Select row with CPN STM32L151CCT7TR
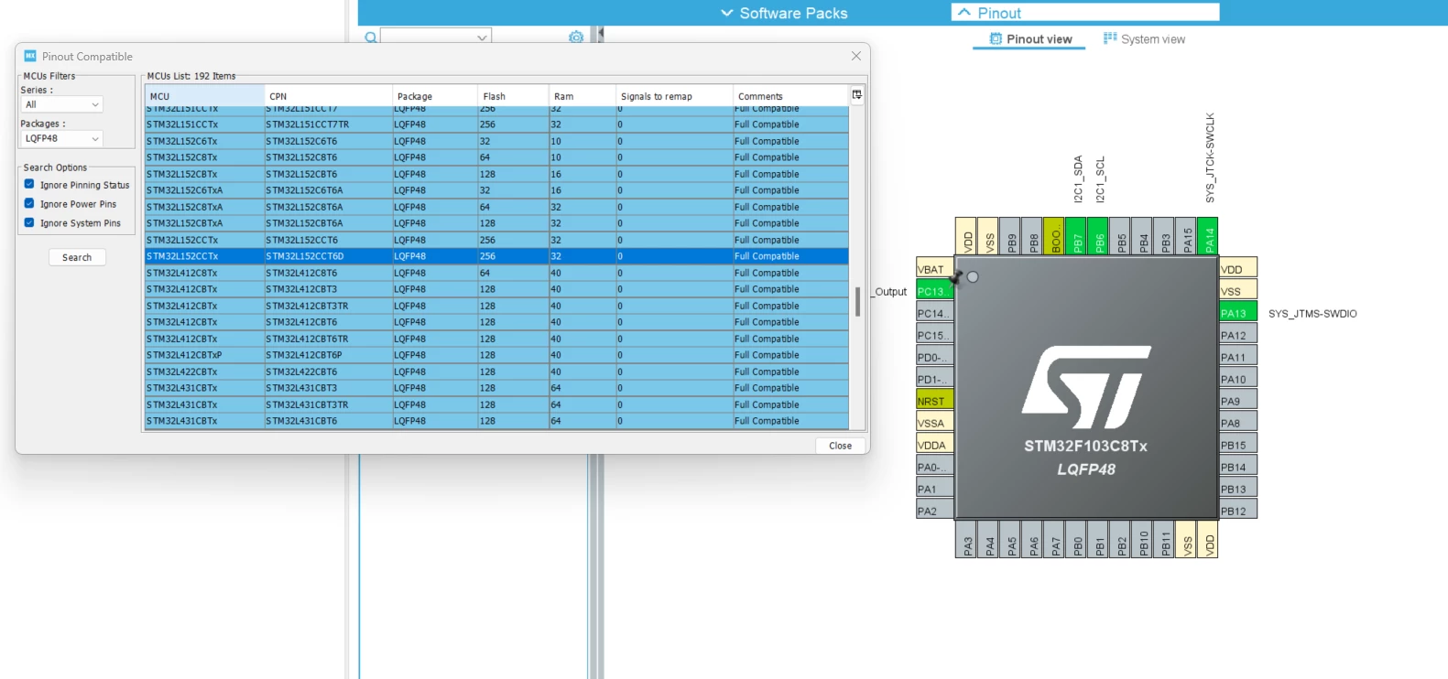1448x679 pixels. (x=496, y=124)
